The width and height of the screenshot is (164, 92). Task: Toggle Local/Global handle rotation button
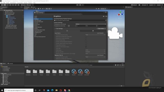pyautogui.click(x=29, y=5)
